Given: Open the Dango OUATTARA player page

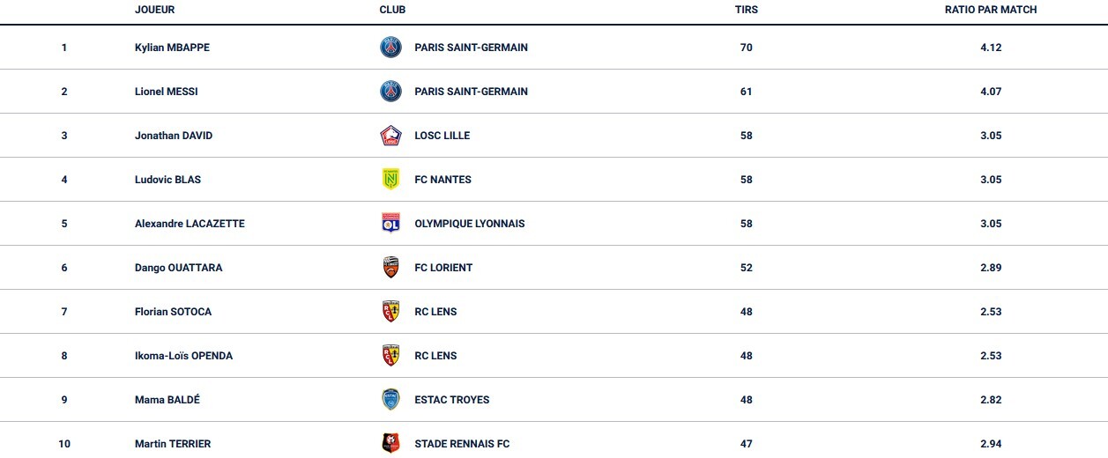Looking at the screenshot, I should (x=178, y=268).
